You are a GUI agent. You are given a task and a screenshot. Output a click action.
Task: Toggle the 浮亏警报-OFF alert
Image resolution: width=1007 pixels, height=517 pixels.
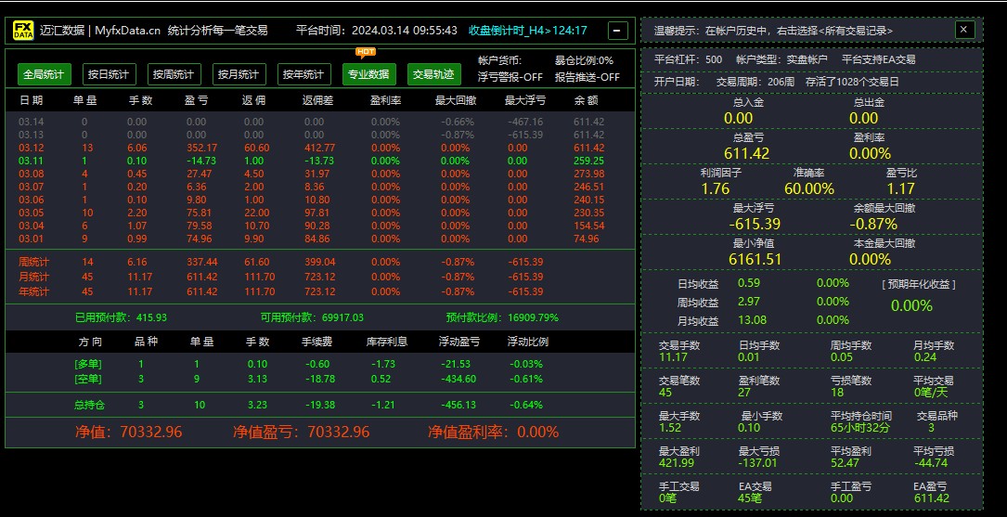tap(510, 77)
